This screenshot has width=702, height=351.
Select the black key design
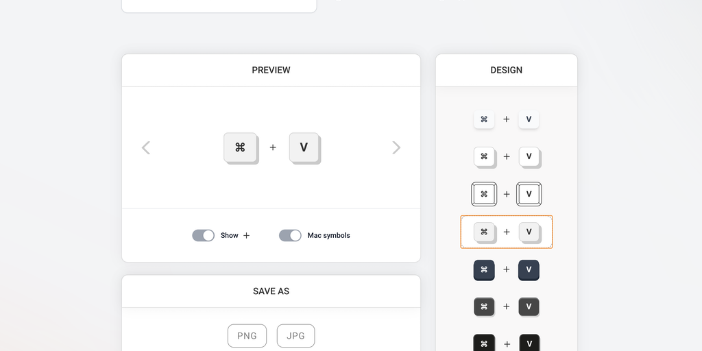(x=506, y=343)
